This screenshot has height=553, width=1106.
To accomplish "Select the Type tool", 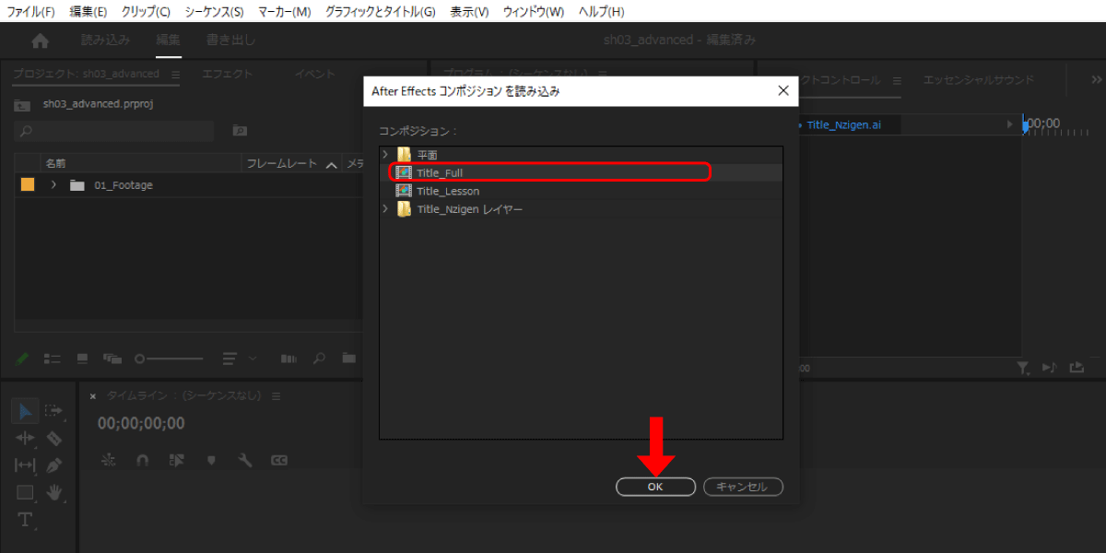I will point(25,520).
